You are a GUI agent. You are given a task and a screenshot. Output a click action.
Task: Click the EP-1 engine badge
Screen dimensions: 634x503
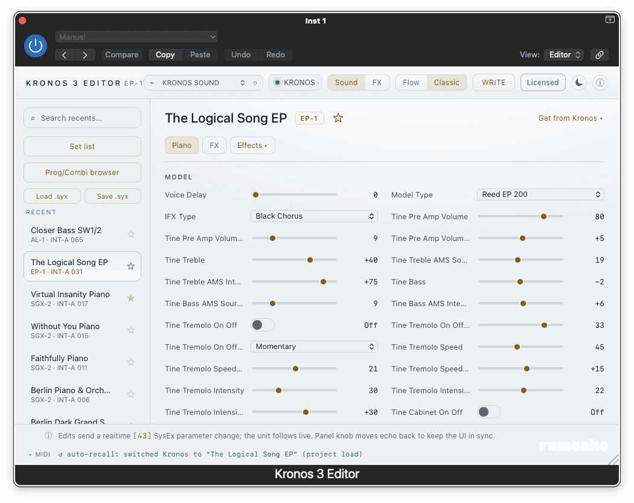[309, 118]
